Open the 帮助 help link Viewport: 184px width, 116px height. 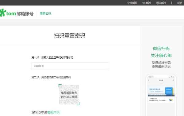179,3
